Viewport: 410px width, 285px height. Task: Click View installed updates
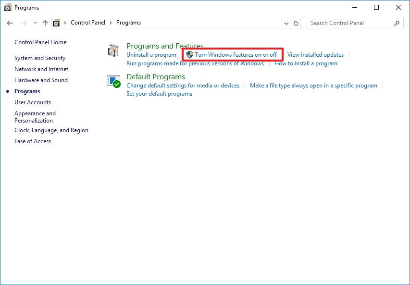click(315, 55)
